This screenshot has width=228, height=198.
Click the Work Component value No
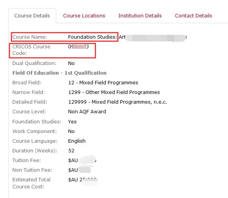[x=71, y=131]
